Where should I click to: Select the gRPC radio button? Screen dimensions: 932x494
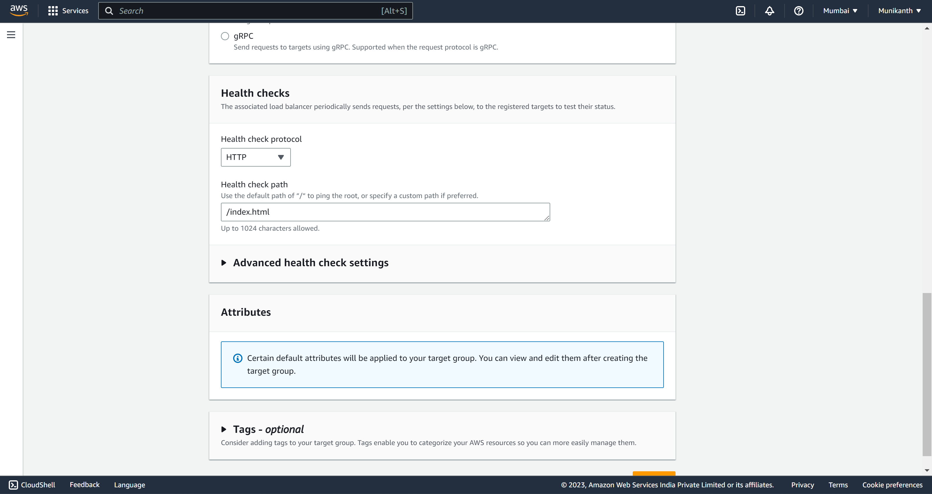(x=225, y=36)
